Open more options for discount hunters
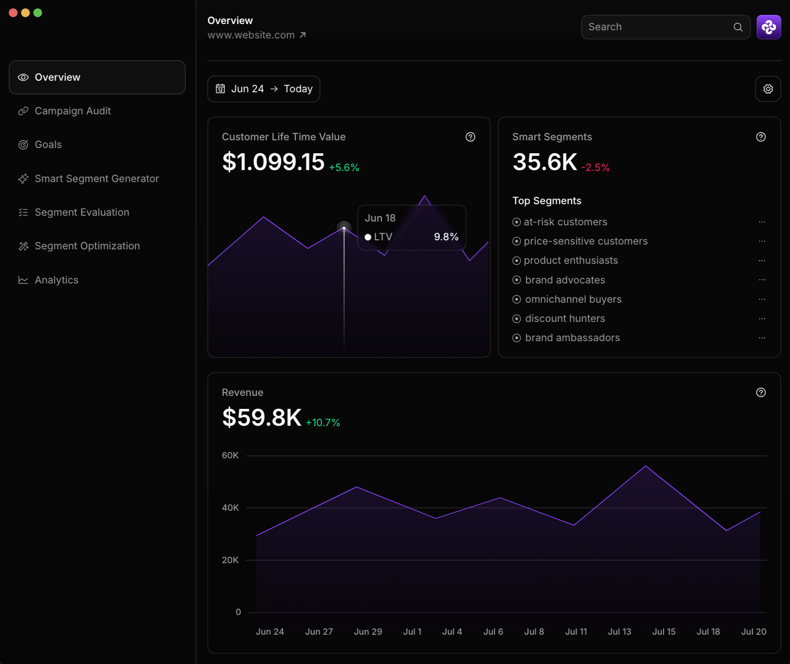The height and width of the screenshot is (664, 790). tap(762, 319)
